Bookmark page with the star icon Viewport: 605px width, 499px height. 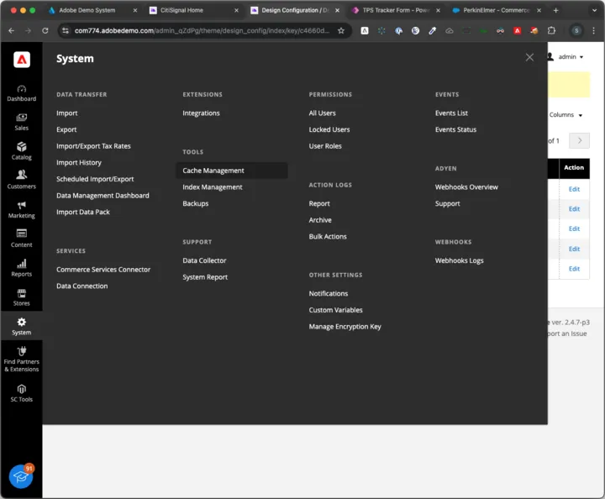pyautogui.click(x=340, y=31)
